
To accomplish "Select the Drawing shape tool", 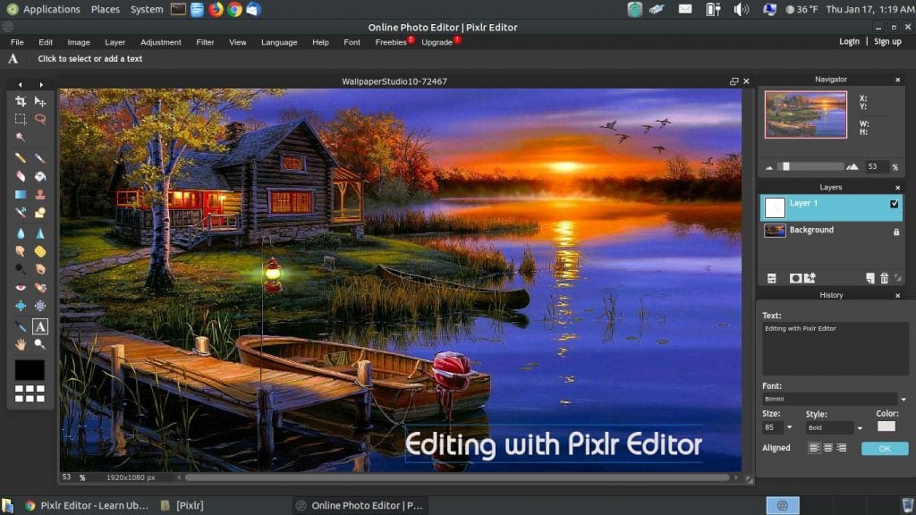I will coord(39,213).
